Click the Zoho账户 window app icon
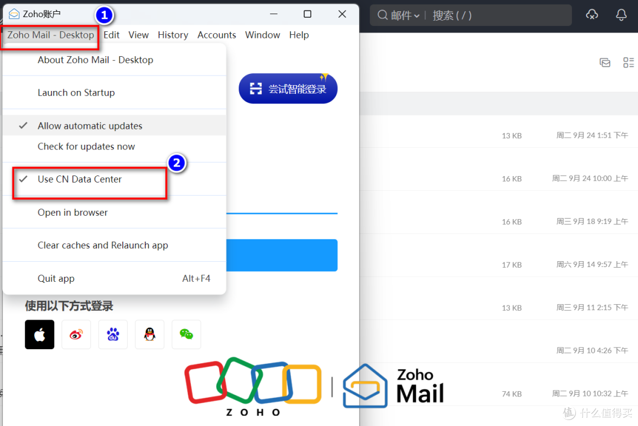 (14, 14)
